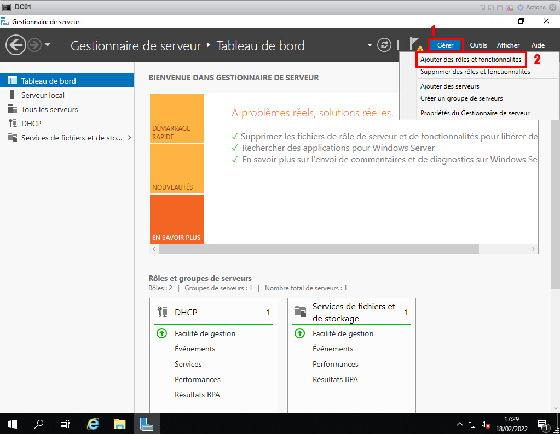
Task: Open Internet Explorer from taskbar
Action: coord(94,424)
